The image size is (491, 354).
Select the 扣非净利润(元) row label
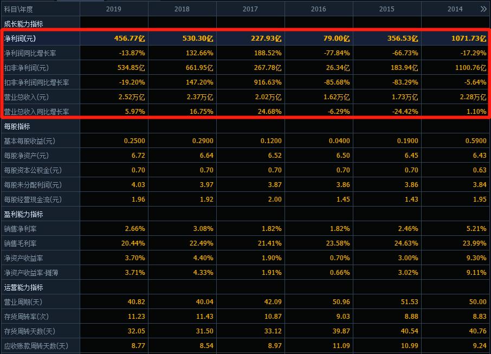coord(27,68)
